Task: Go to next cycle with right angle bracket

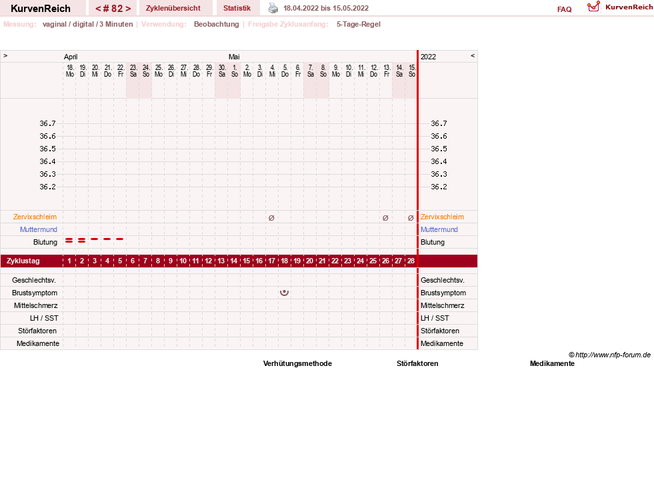Action: tap(128, 9)
